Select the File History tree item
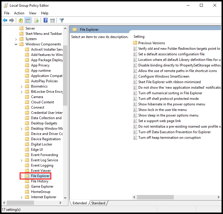This screenshot has height=214, width=223. pyautogui.click(x=40, y=181)
